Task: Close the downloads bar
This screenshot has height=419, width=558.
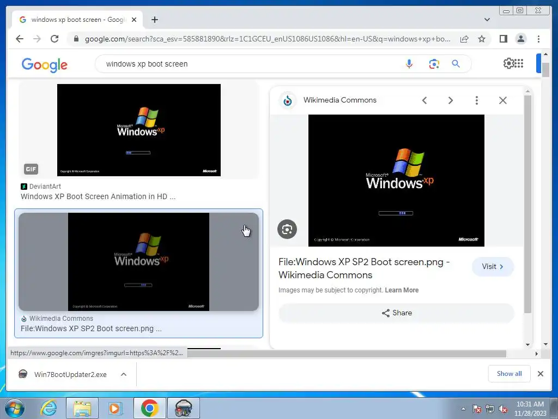Action: (540, 374)
